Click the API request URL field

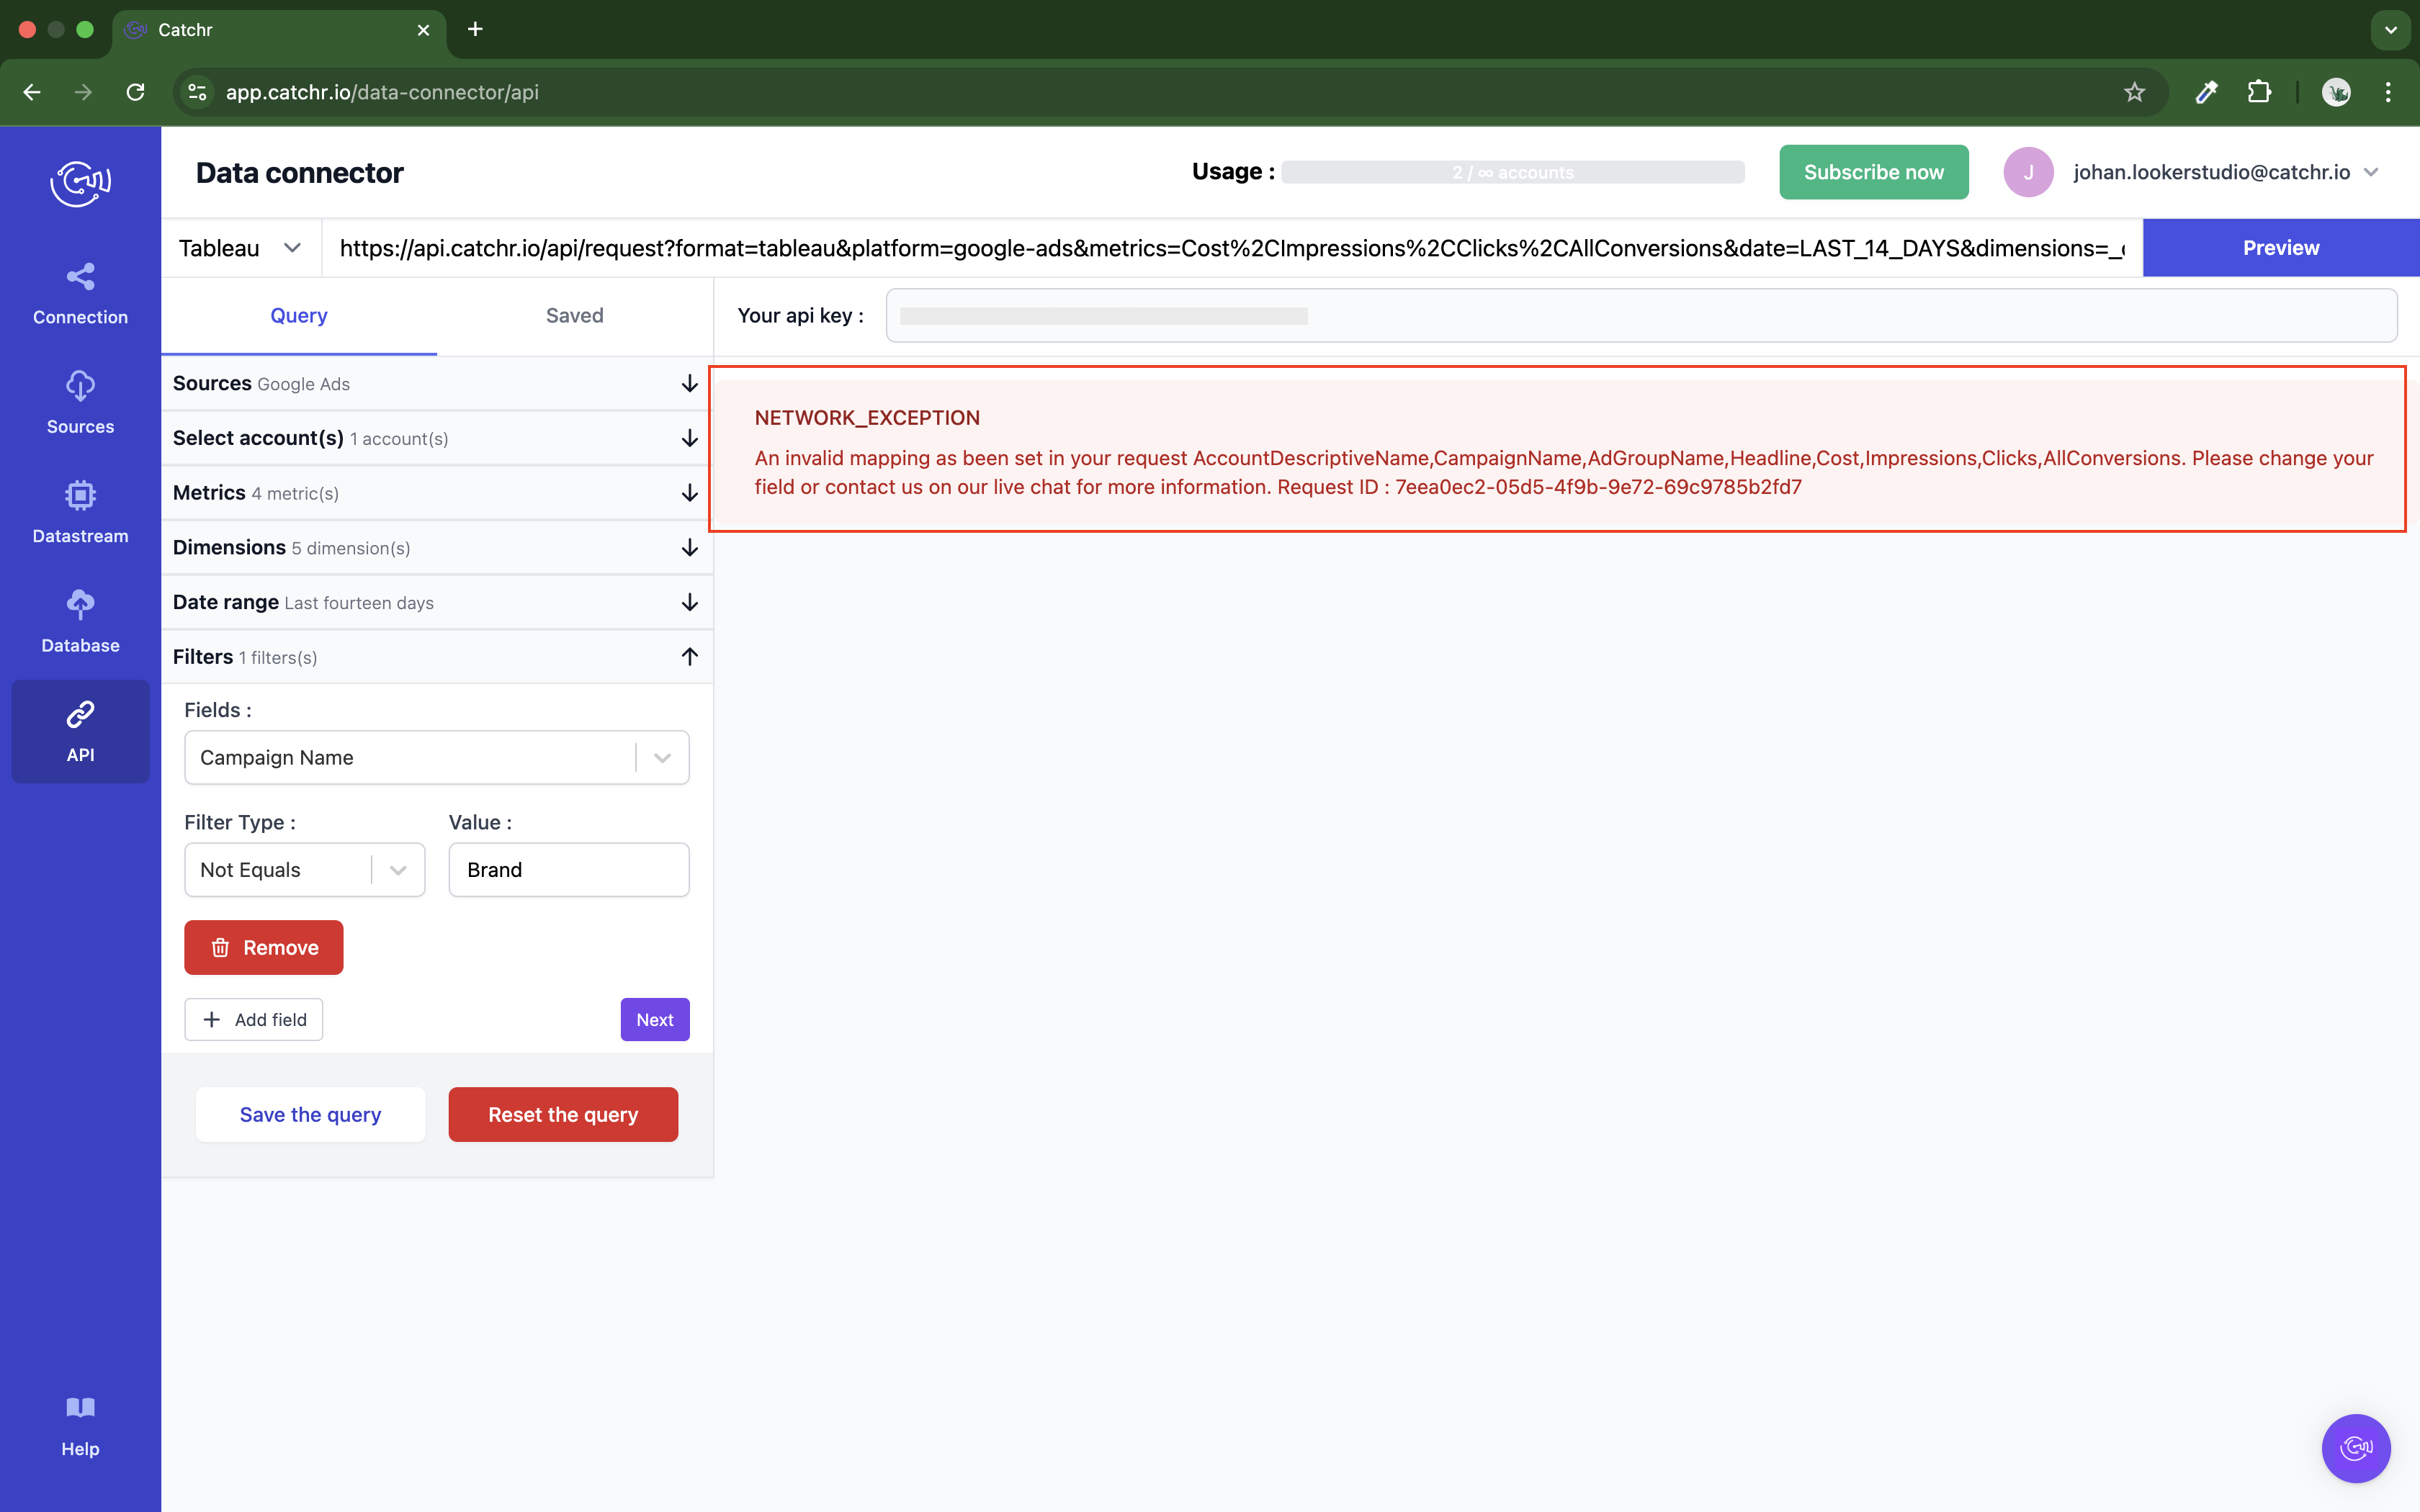1231,248
